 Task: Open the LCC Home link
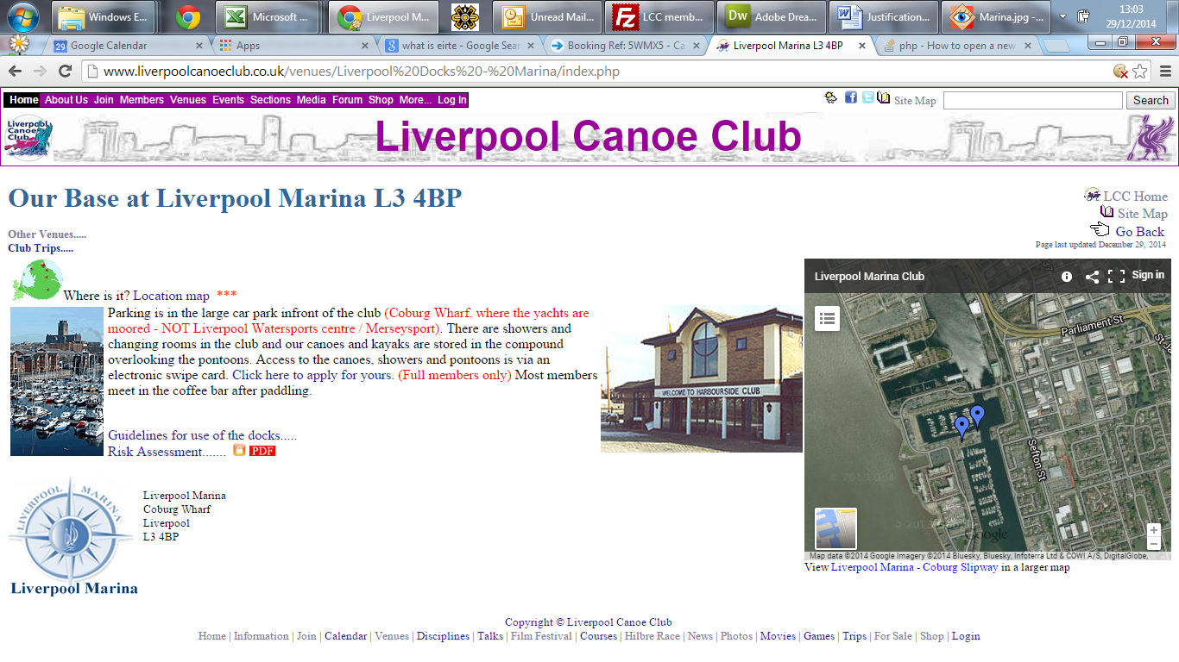(1135, 196)
